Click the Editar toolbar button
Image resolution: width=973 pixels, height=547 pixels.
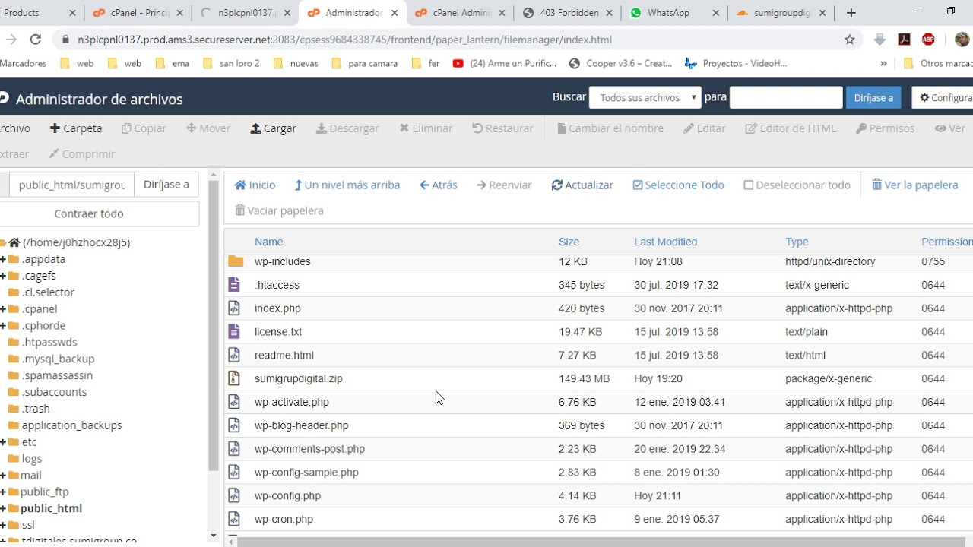(x=705, y=128)
